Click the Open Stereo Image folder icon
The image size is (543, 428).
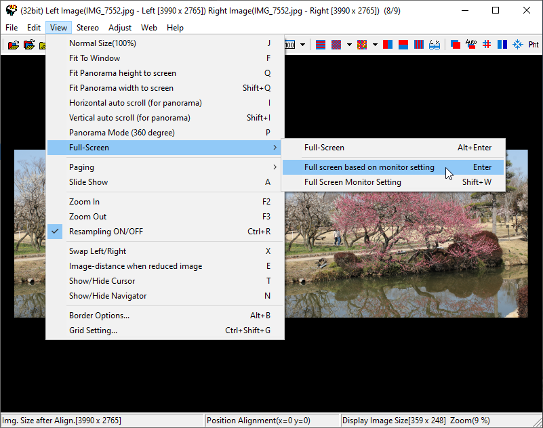click(13, 45)
